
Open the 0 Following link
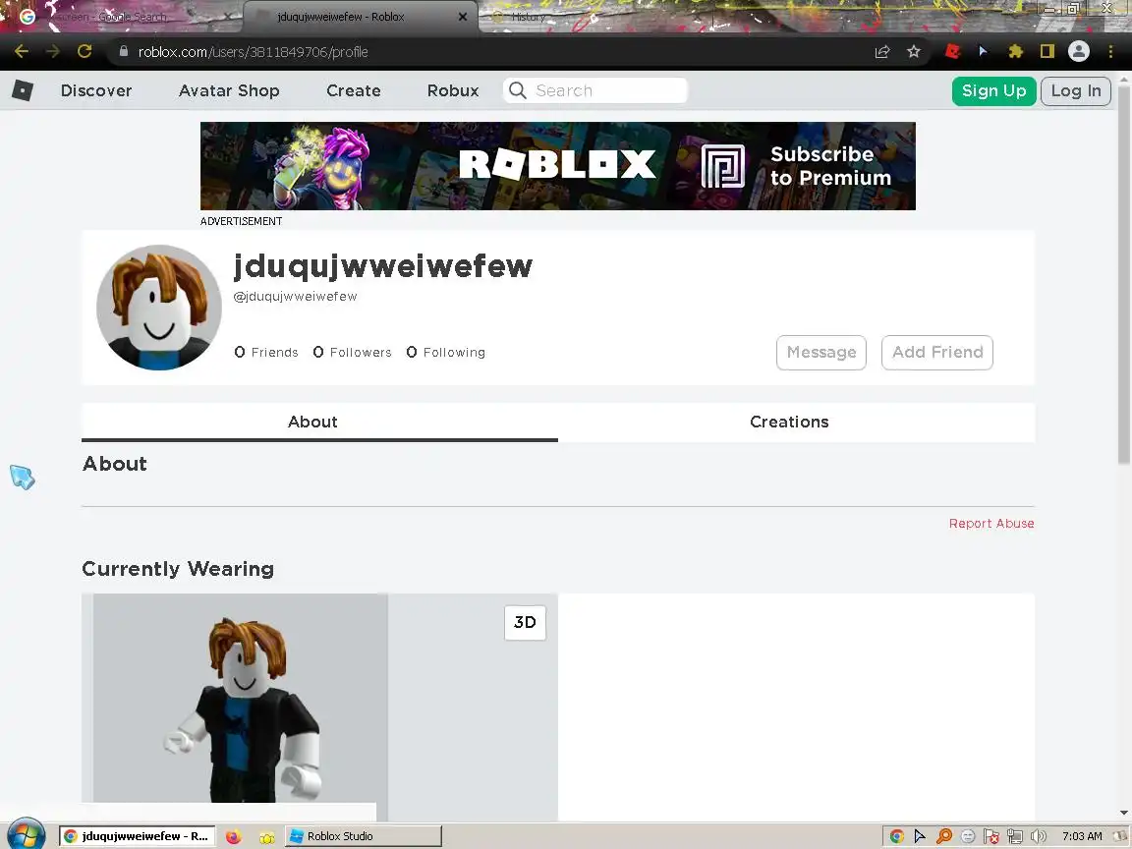446,353
